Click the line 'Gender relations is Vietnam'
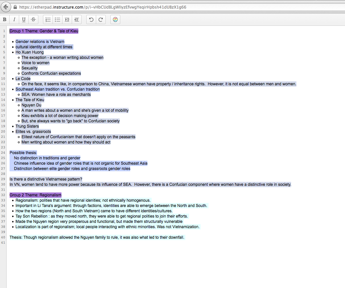The height and width of the screenshot is (288, 345). [x=40, y=42]
